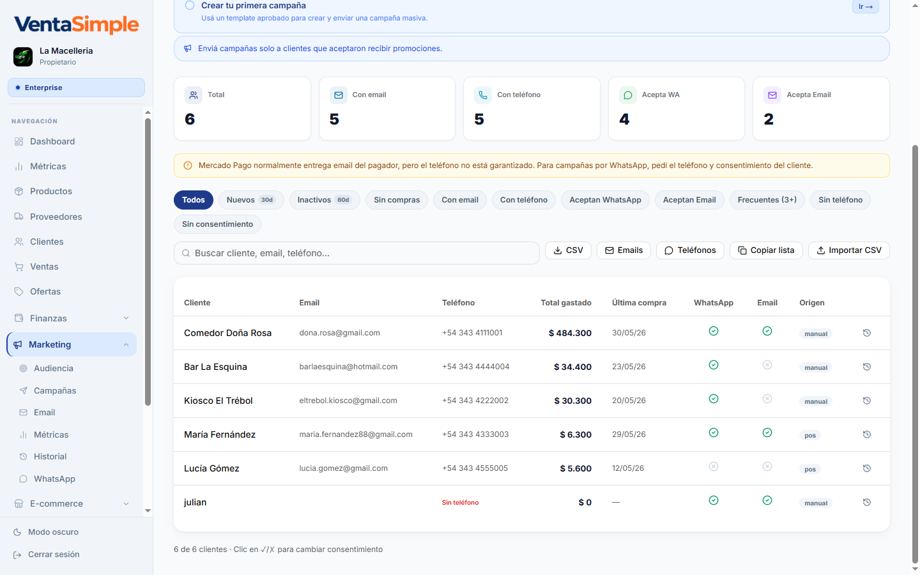Viewport: 920px width, 575px height.
Task: Click the La Macelleria store avatar
Action: (23, 56)
